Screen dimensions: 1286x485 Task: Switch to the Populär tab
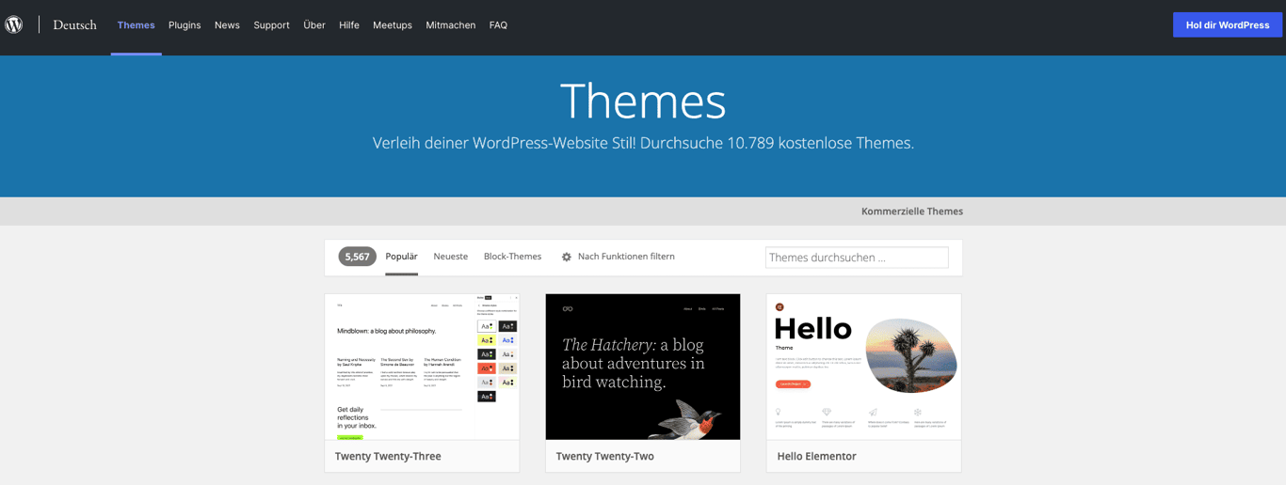point(401,257)
